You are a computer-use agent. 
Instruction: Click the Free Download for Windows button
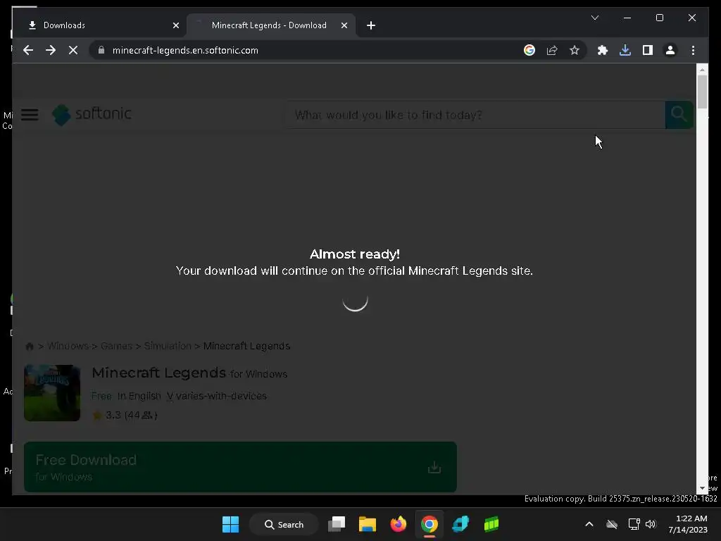tap(240, 467)
